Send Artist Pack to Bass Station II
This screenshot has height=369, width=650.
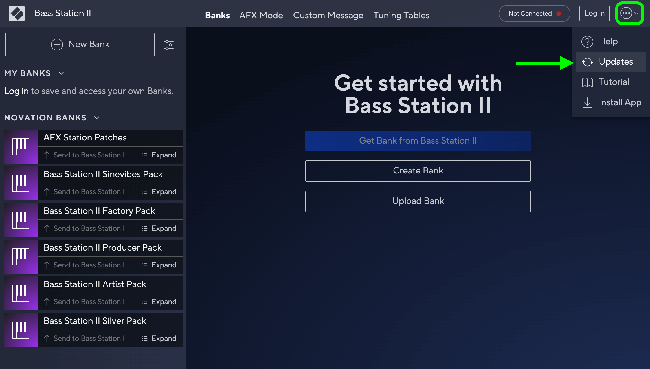pyautogui.click(x=85, y=302)
